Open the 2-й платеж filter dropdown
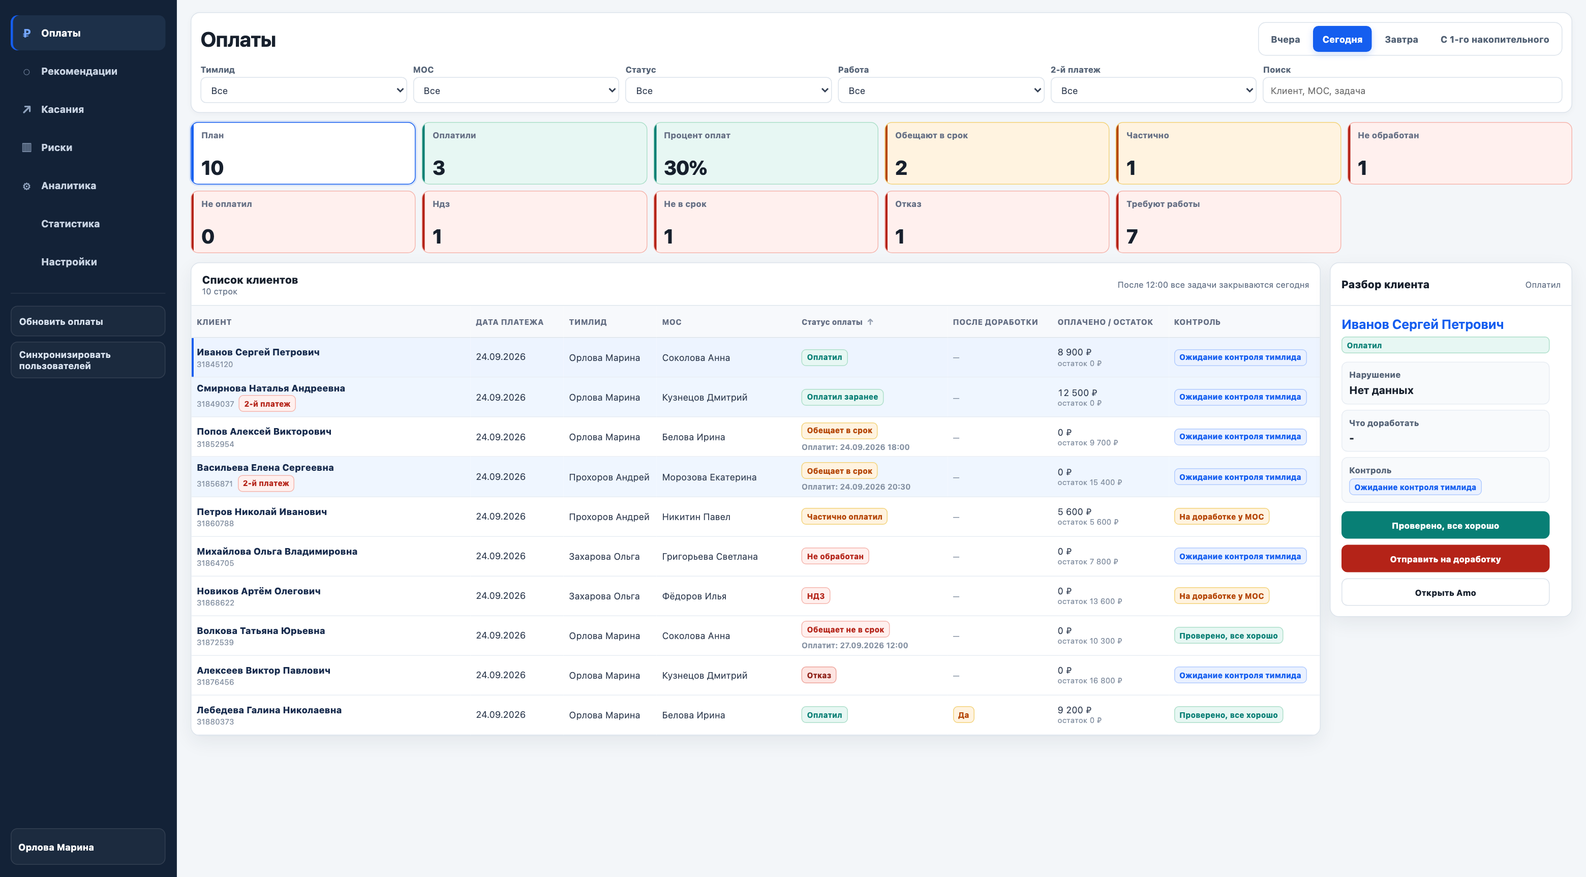Screen dimensions: 1586x877 (1153, 90)
